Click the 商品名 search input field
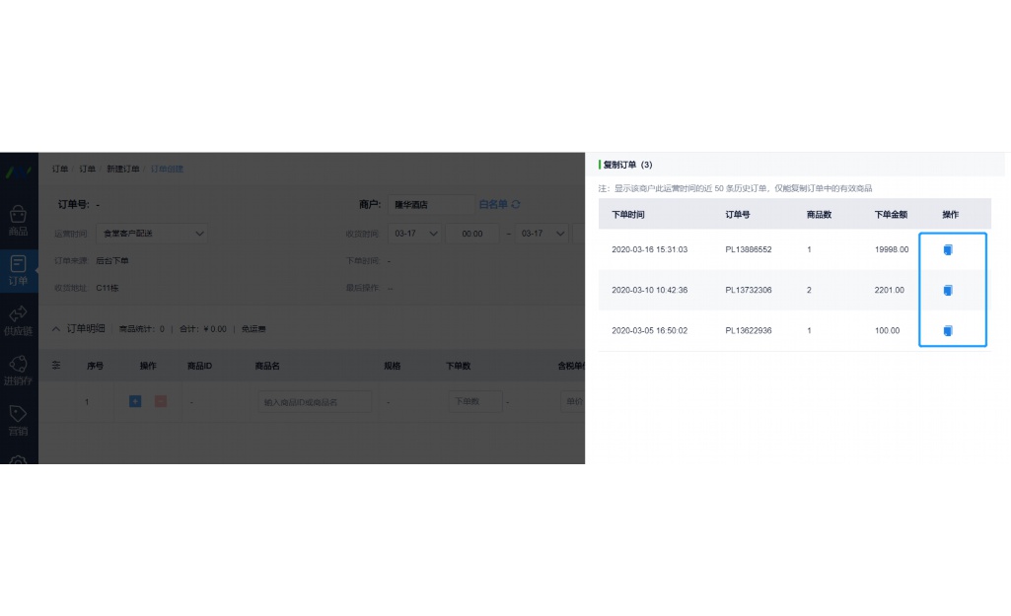 click(x=316, y=402)
